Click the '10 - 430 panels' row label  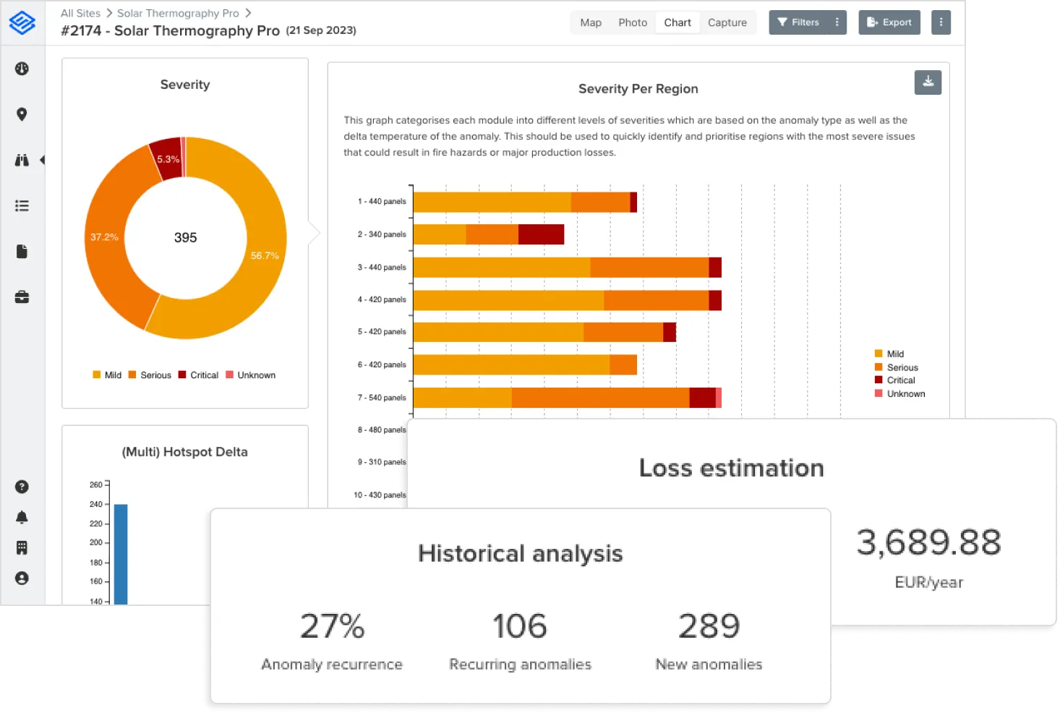[x=380, y=495]
